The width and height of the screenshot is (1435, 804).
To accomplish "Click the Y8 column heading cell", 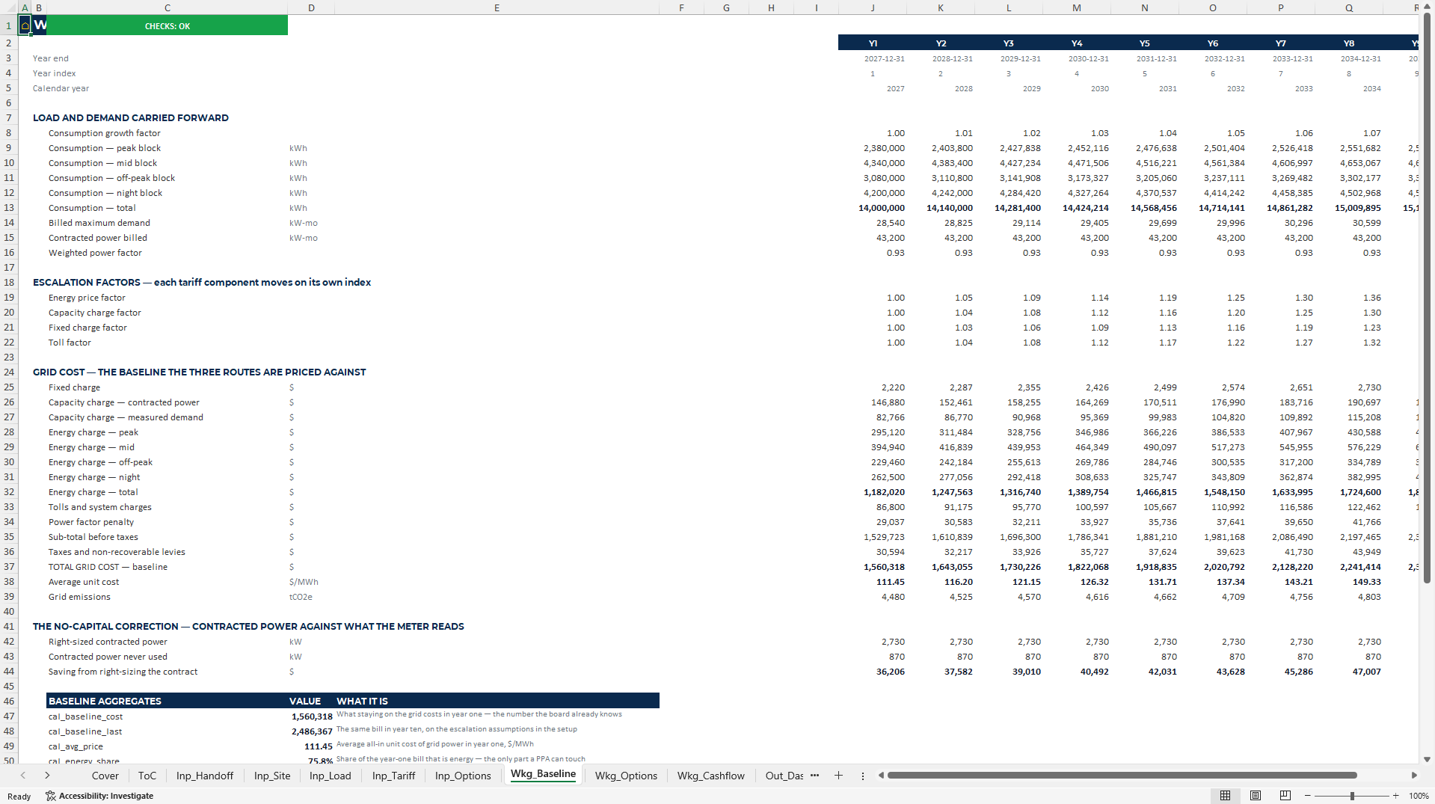I will (x=1348, y=43).
